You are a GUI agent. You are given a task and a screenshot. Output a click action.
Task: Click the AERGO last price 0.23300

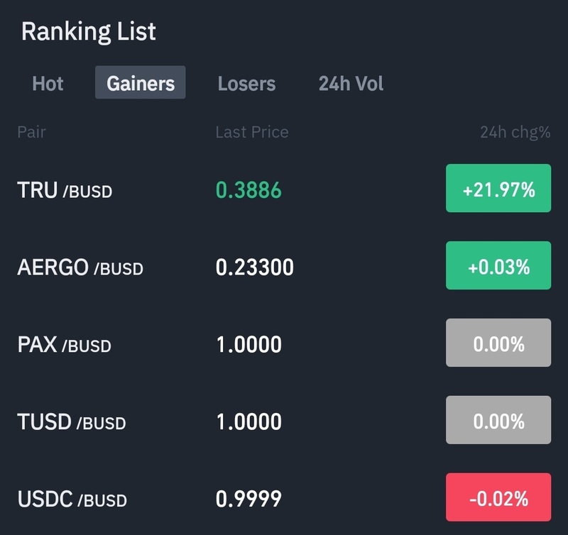[254, 267]
